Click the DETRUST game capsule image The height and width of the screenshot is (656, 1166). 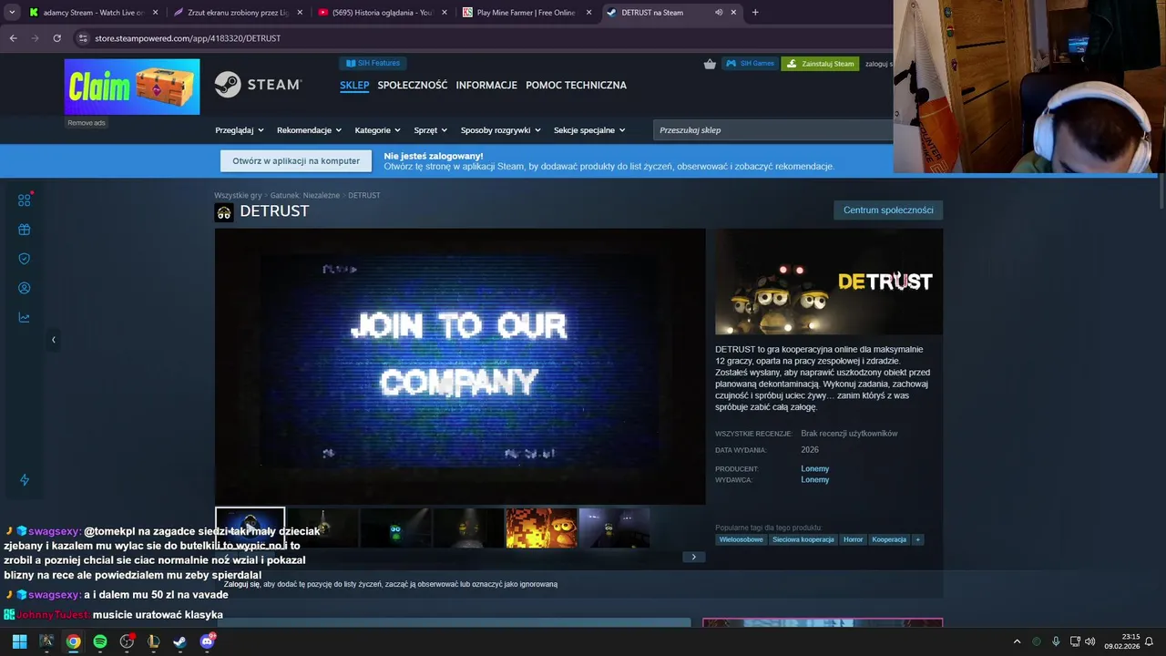(829, 282)
